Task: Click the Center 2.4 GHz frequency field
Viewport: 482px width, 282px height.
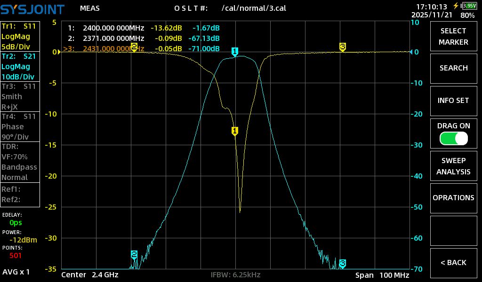Action: 90,275
